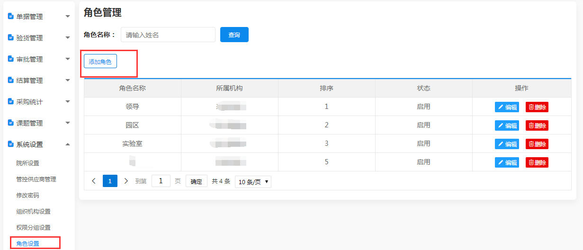Click the 单据管理 document icon in sidebar

coord(11,16)
